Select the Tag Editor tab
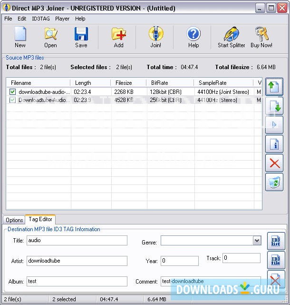Image resolution: width=290 pixels, height=305 pixels. tap(40, 219)
